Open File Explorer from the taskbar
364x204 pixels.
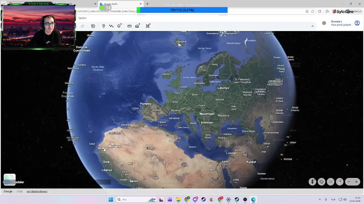pyautogui.click(x=178, y=199)
